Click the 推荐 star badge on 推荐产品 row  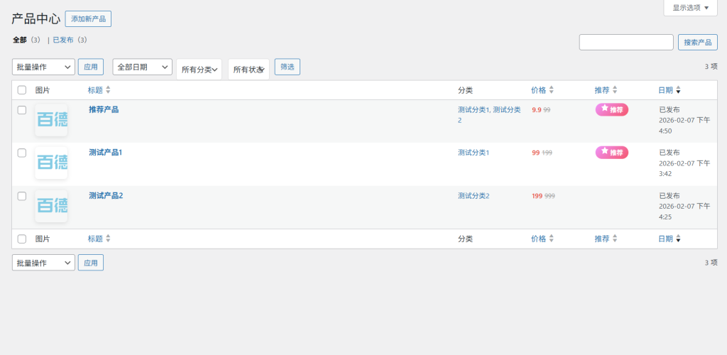(x=611, y=109)
